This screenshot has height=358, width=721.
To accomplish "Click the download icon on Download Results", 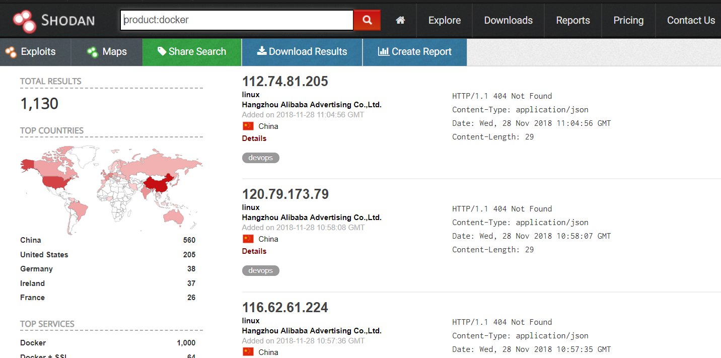I will [x=262, y=51].
